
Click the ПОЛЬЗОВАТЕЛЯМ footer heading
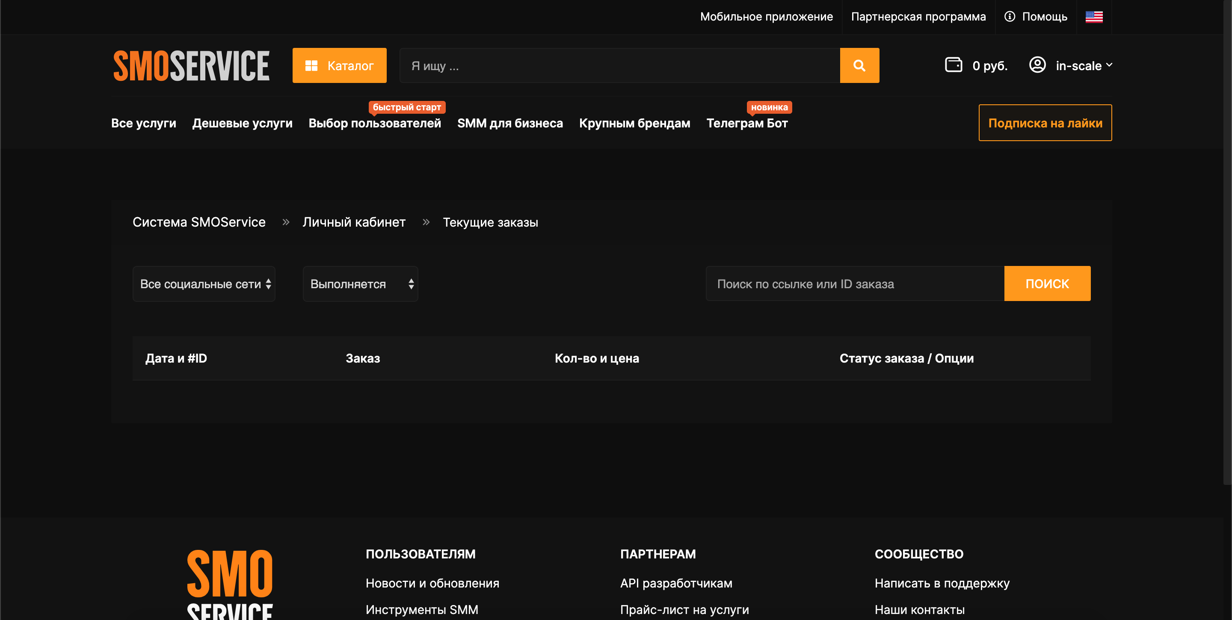point(421,554)
